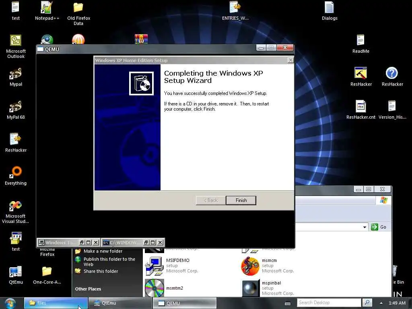Click the 1:49 AM clock in the taskbar

(x=397, y=303)
